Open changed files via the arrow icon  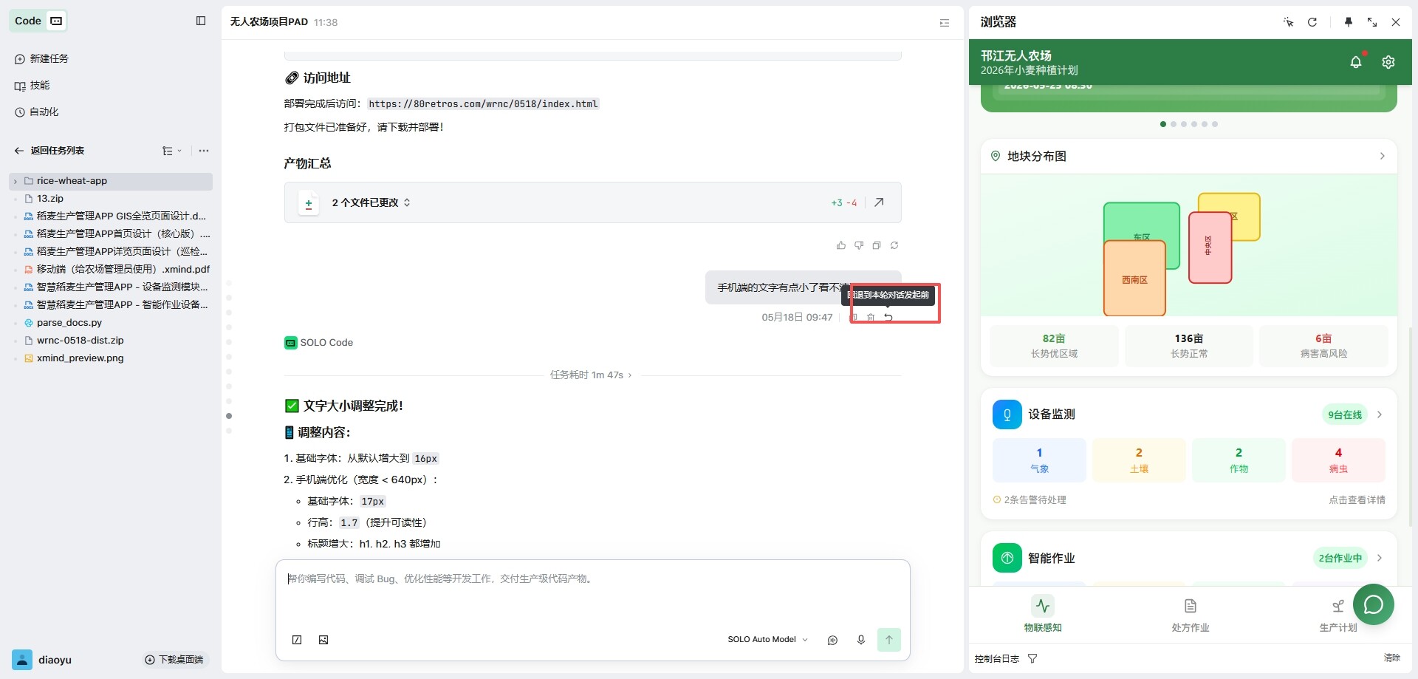coord(879,202)
